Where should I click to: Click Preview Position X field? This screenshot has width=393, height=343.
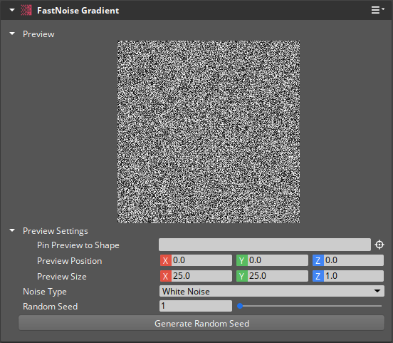(201, 260)
